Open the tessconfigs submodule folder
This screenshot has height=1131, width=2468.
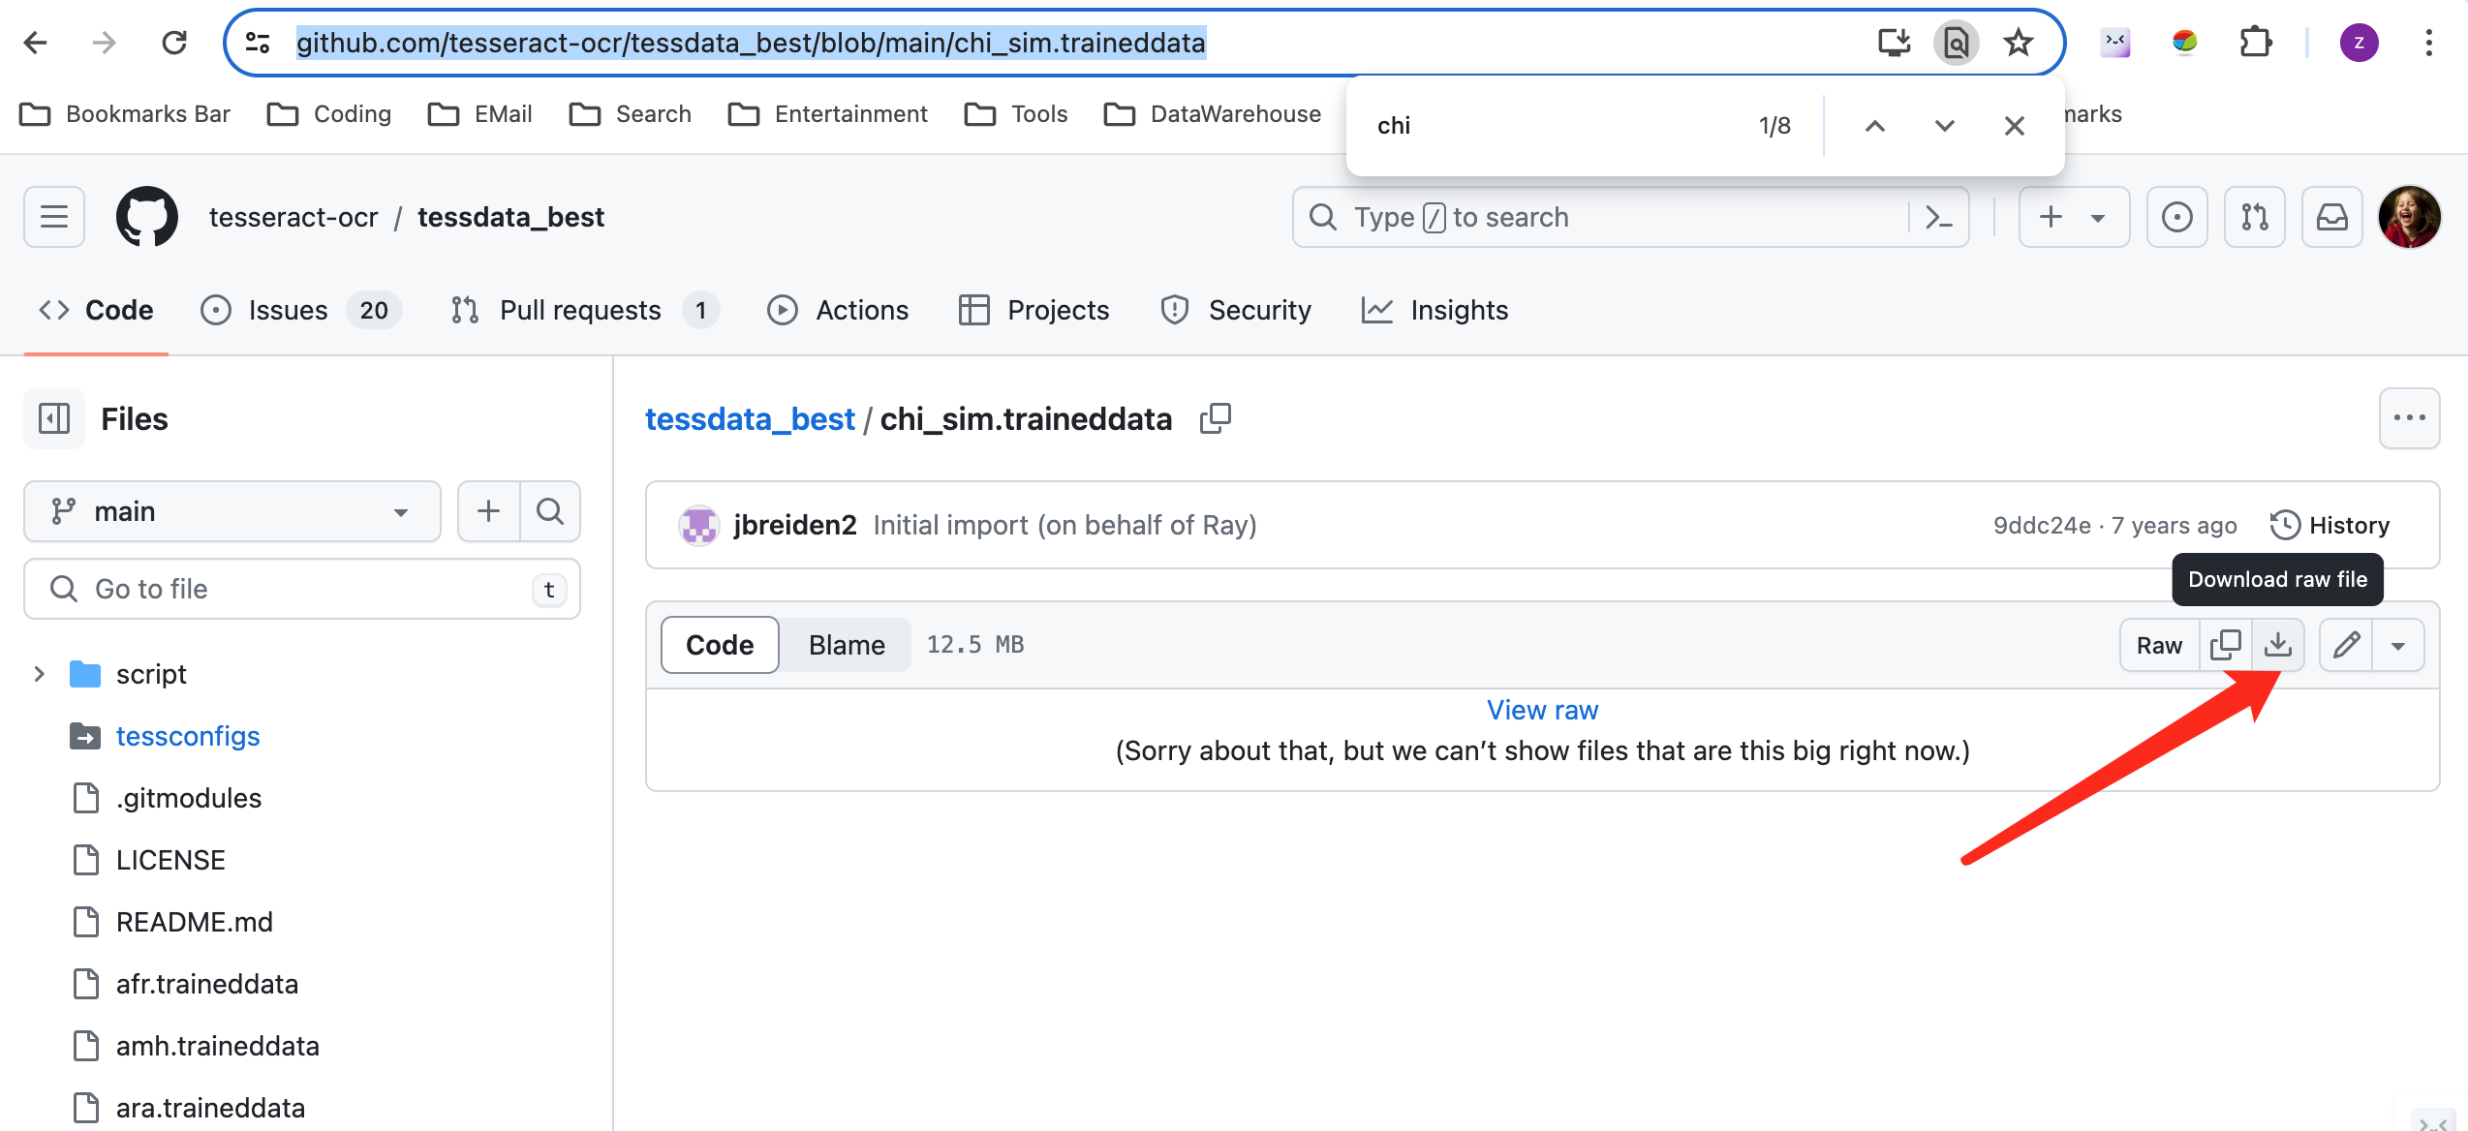coord(188,736)
